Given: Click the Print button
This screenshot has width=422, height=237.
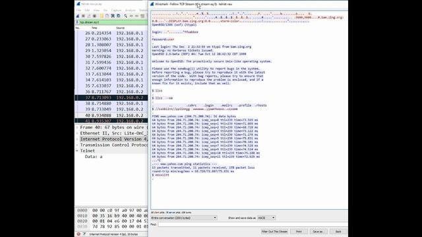Looking at the screenshot, I should point(299,231).
